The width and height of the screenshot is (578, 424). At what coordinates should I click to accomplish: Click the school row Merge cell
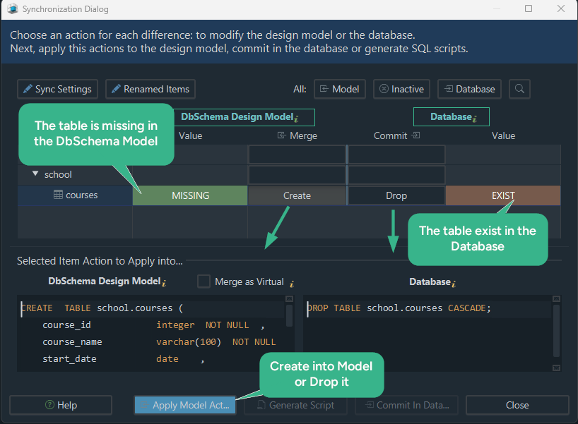297,175
